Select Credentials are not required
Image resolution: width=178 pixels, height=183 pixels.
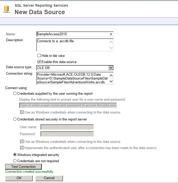click(x=15, y=161)
